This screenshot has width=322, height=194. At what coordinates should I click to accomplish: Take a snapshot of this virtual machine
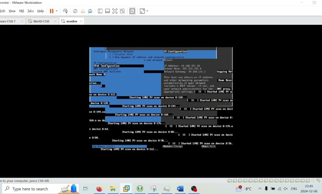click(x=75, y=11)
